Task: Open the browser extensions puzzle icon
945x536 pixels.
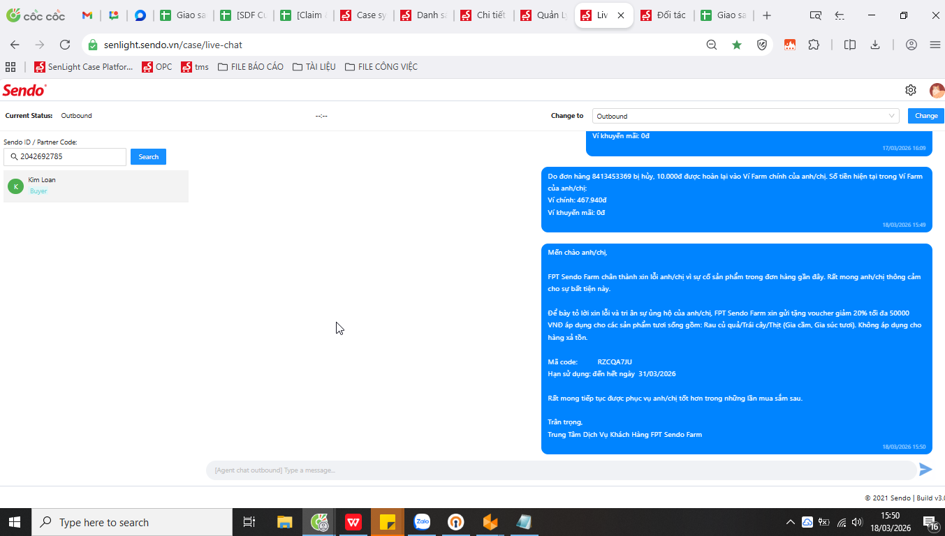Action: (814, 45)
